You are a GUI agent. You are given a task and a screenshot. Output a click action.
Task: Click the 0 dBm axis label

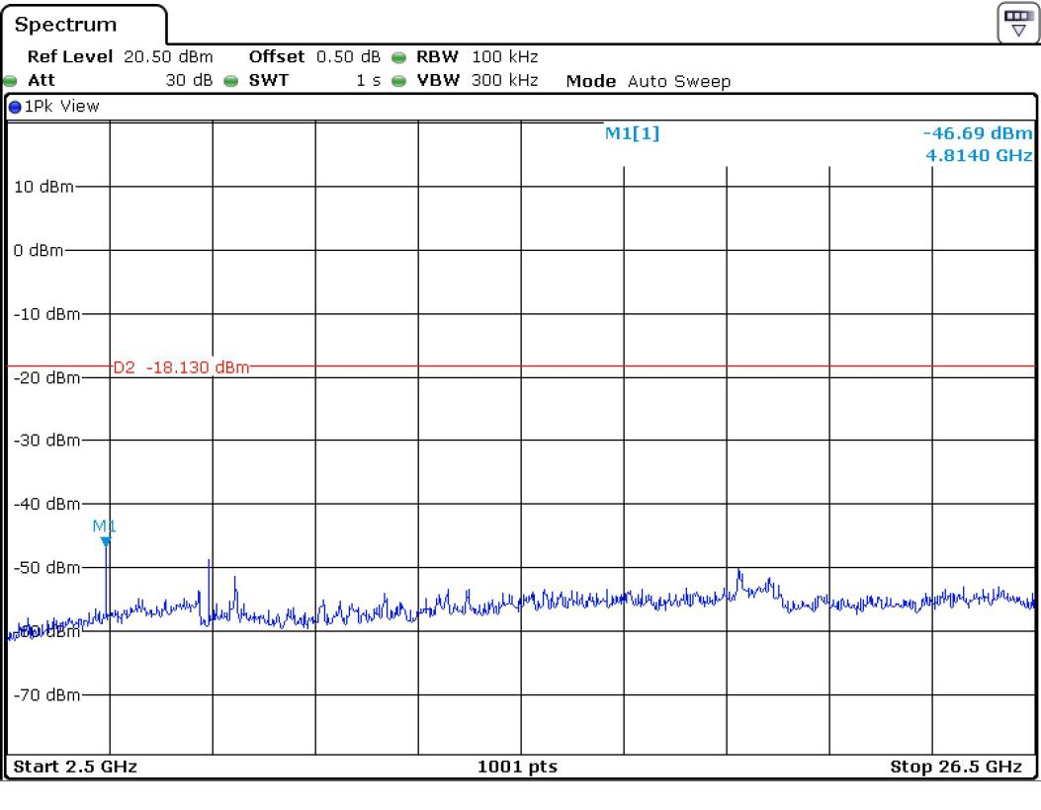tap(39, 251)
